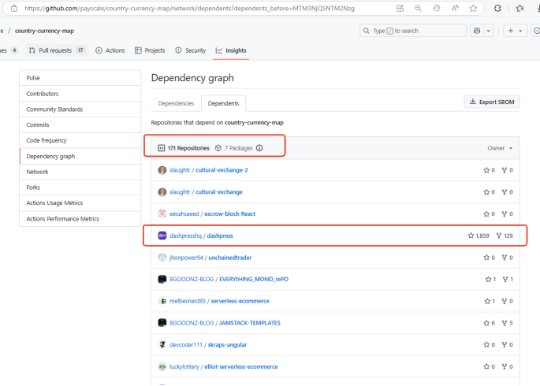
Task: Select the Dependents tab
Action: click(224, 103)
